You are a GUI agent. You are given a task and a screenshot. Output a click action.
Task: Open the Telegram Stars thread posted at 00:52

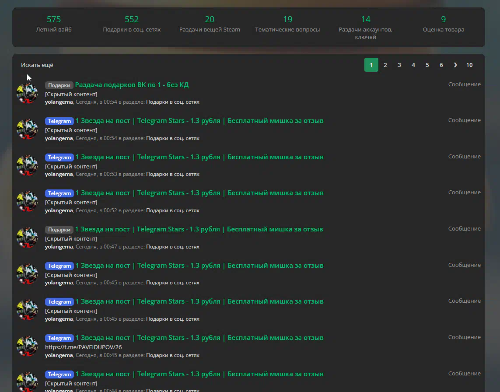(x=199, y=193)
